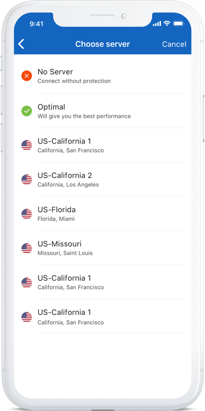This screenshot has height=411, width=205.
Task: Click the 'Missouri, Saint Louis' location text
Action: pos(65,253)
